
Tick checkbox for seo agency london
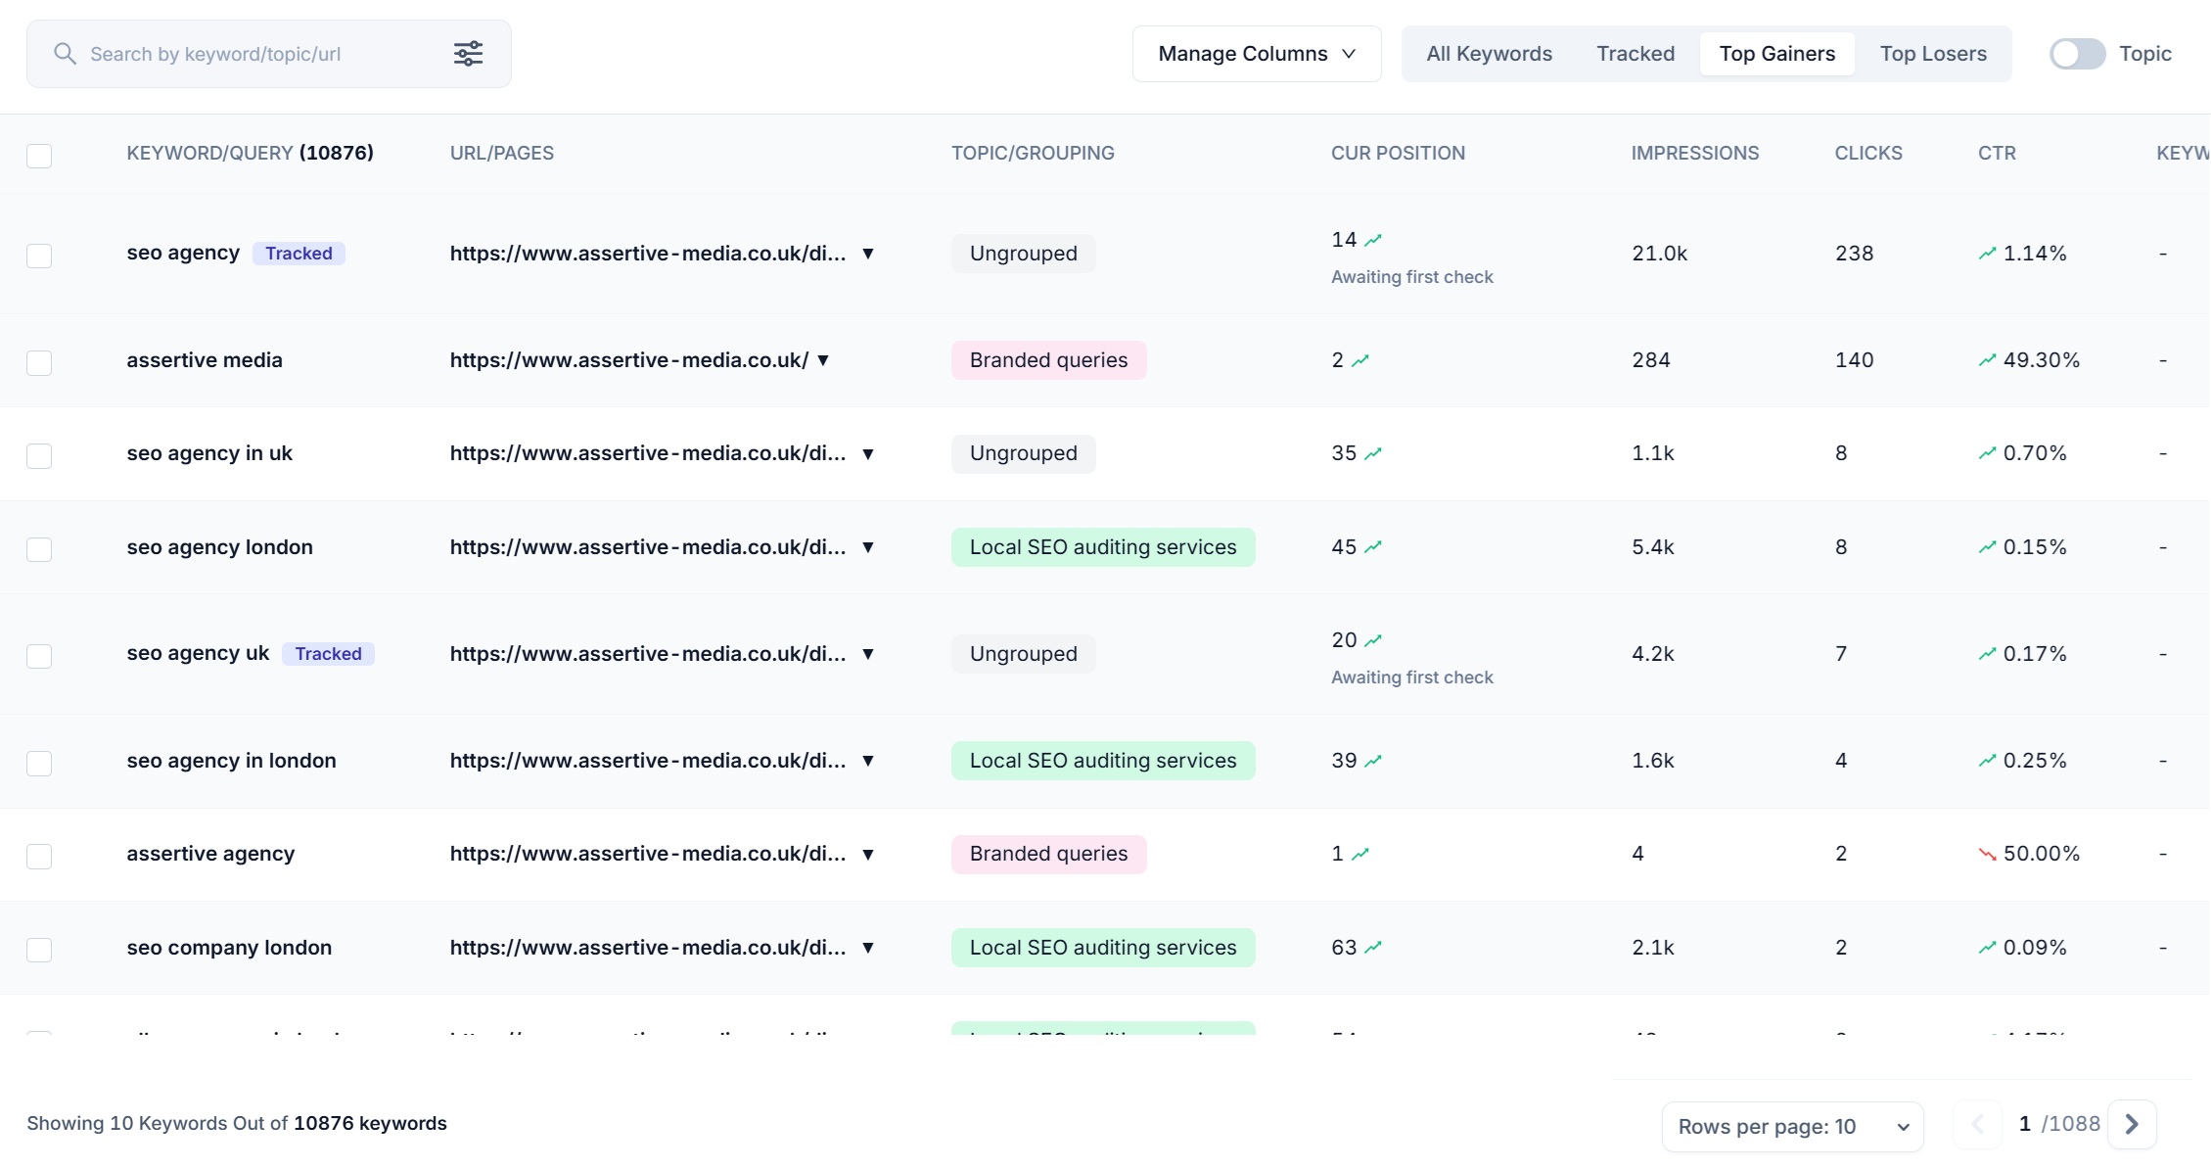[x=39, y=549]
